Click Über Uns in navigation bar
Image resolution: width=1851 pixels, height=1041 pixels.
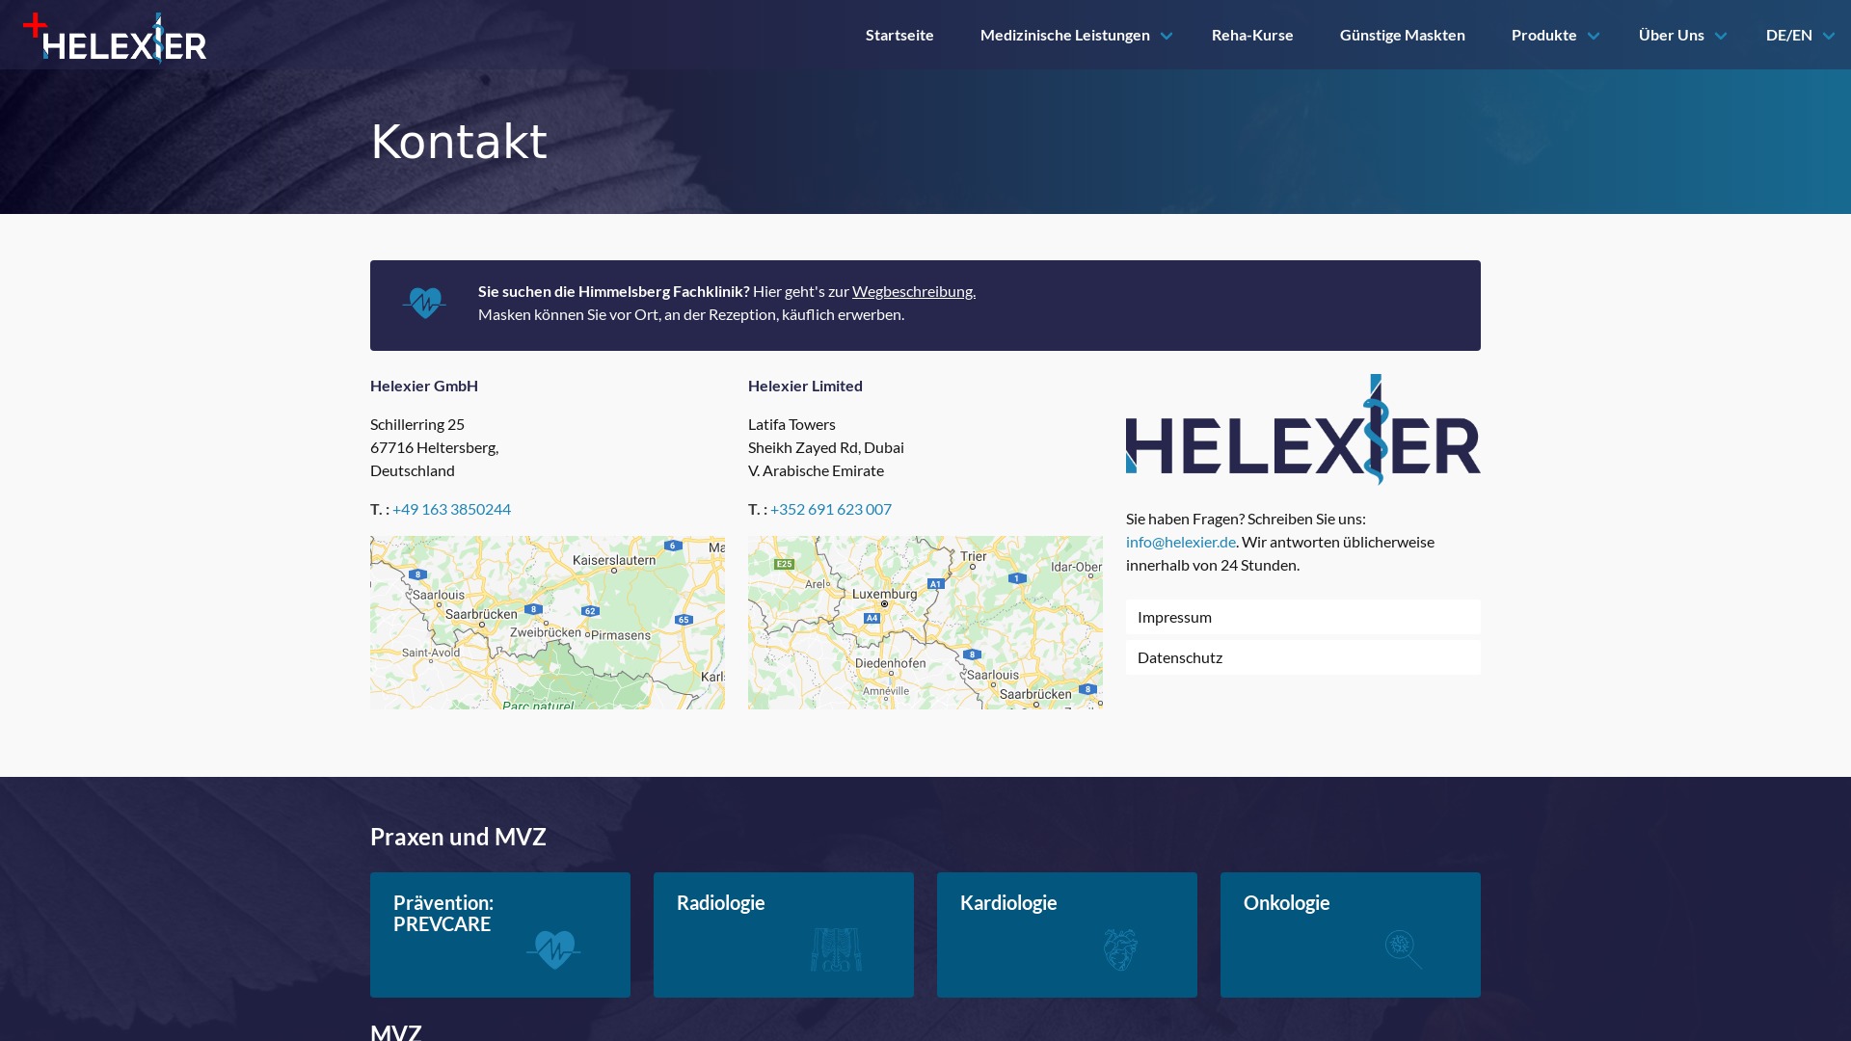[1672, 35]
